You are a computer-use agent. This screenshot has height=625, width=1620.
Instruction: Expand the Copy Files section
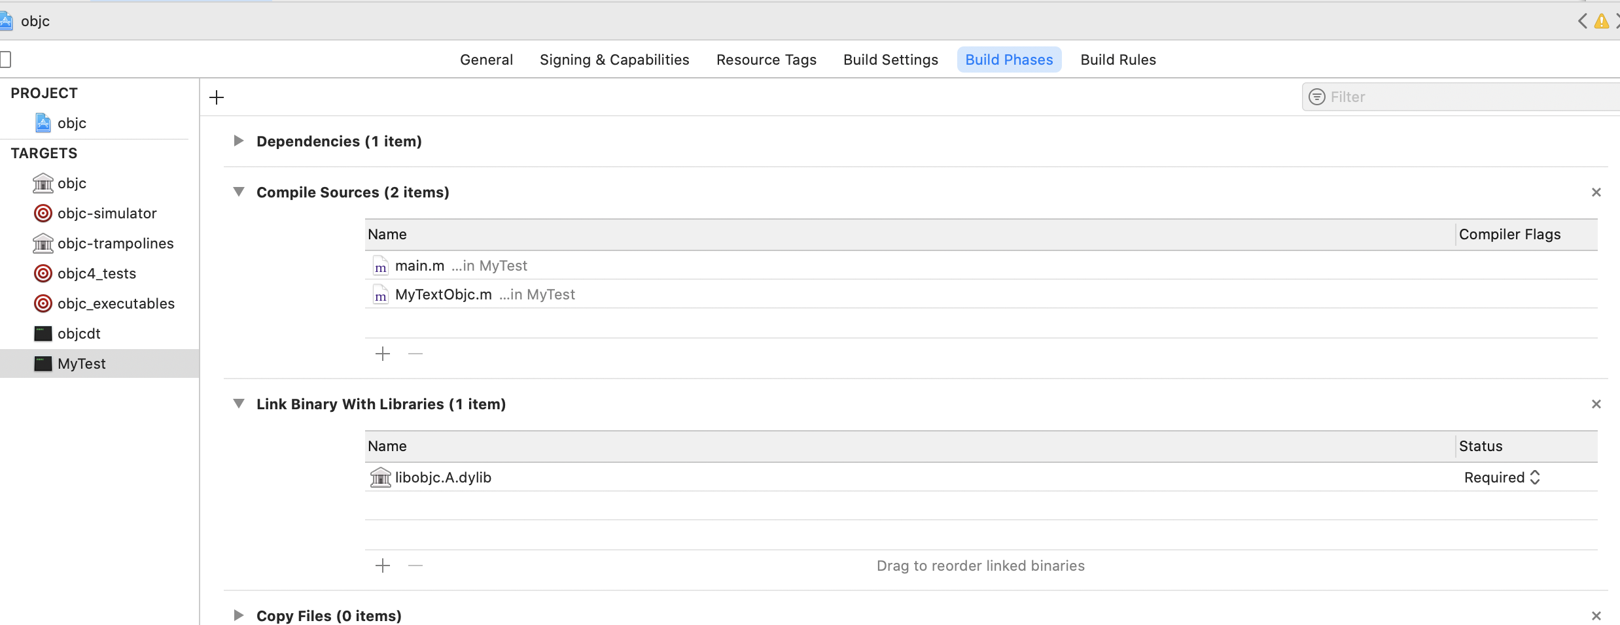239,616
